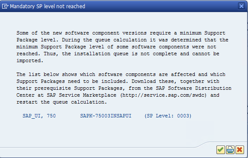Click the line 'restart the queue calculation.'
The height and width of the screenshot is (158, 248).
[x=62, y=102]
